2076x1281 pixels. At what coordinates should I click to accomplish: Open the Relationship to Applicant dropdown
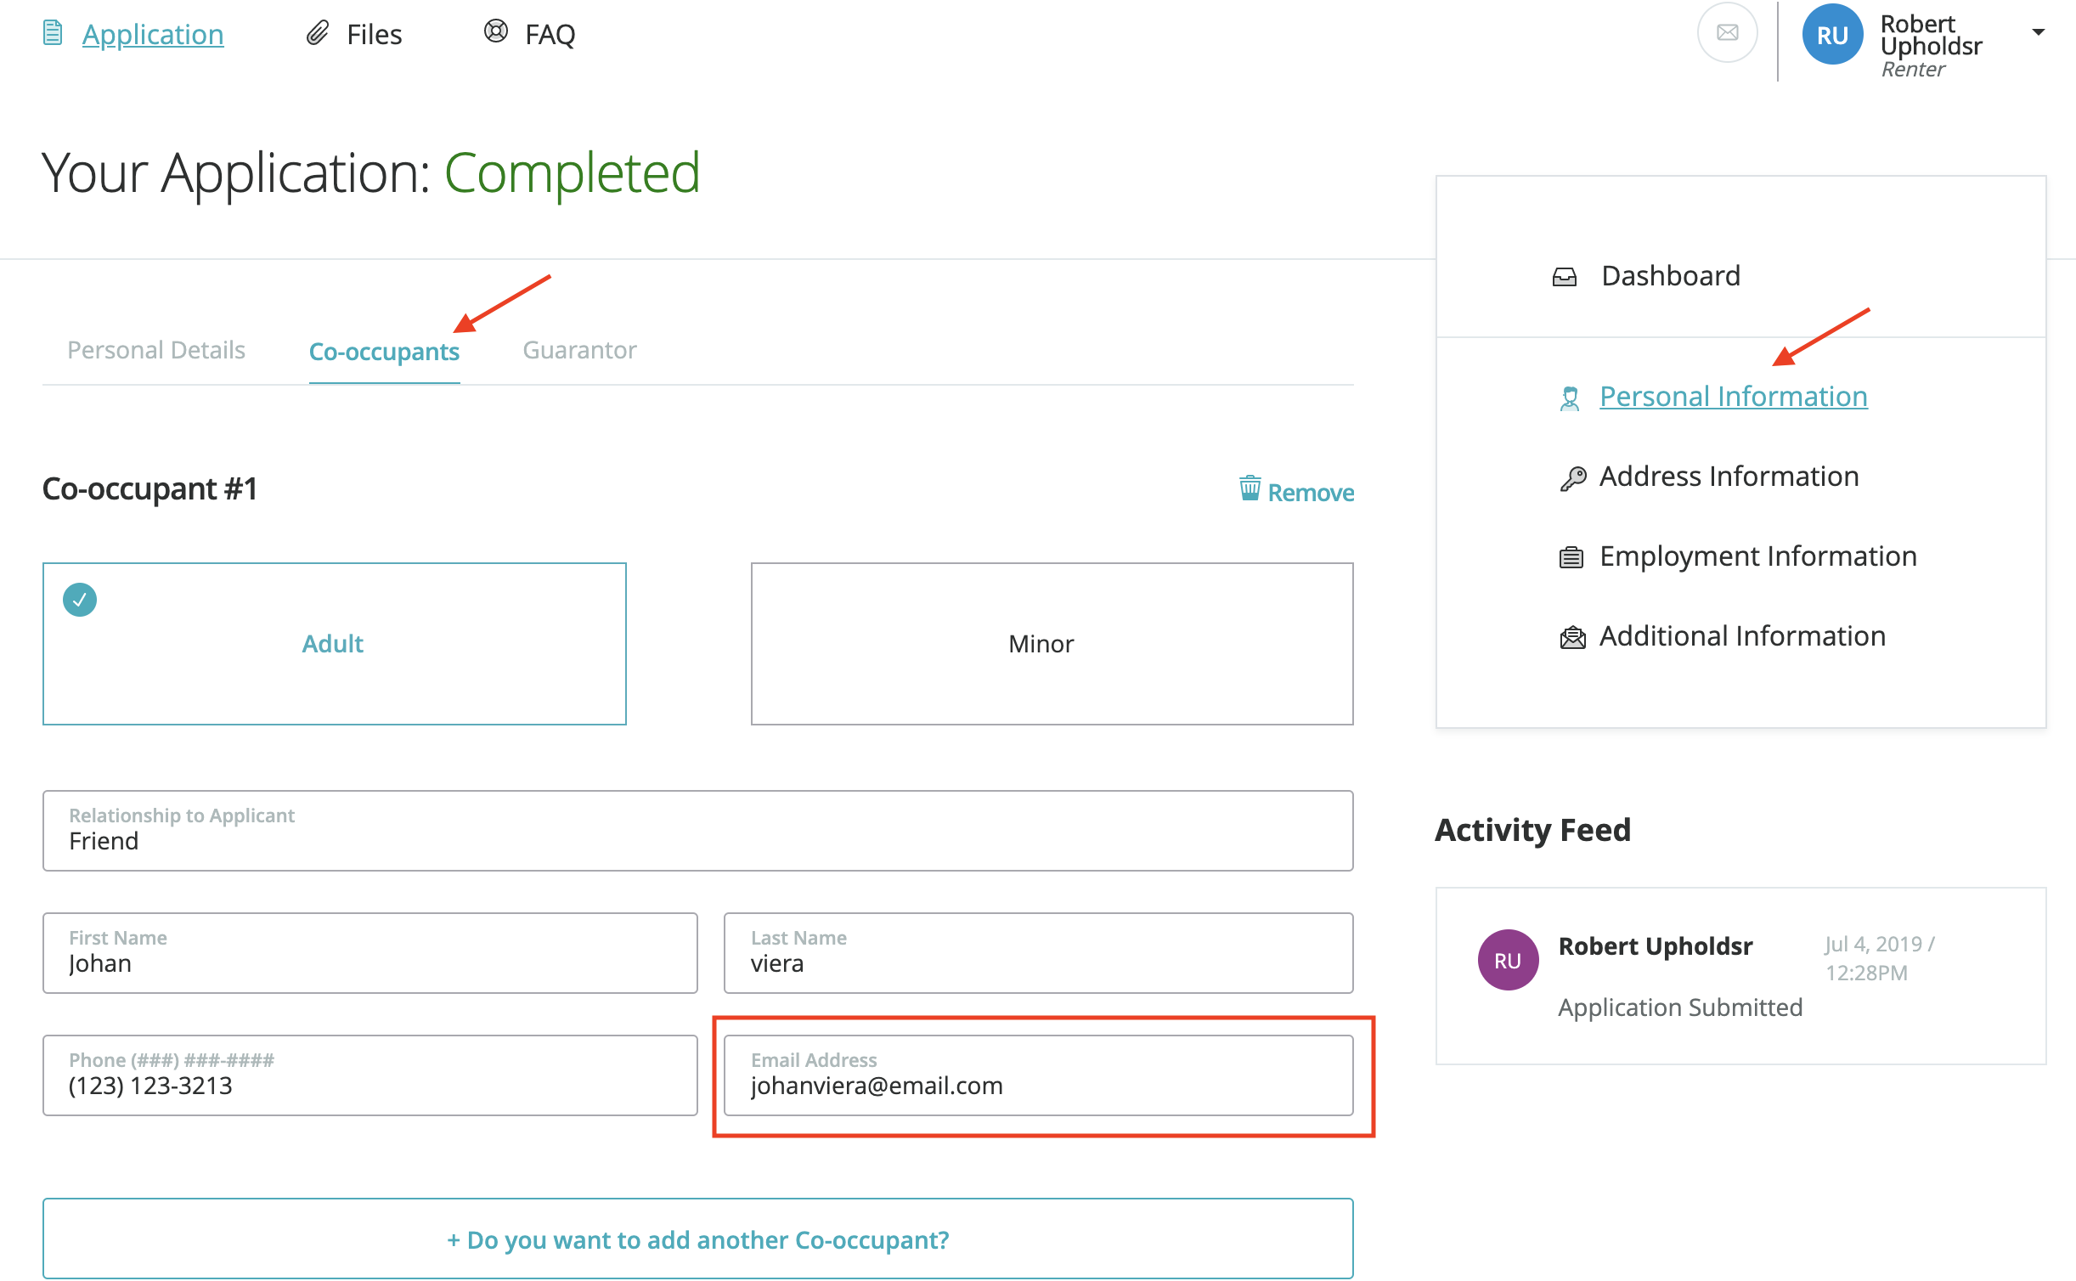pyautogui.click(x=697, y=830)
